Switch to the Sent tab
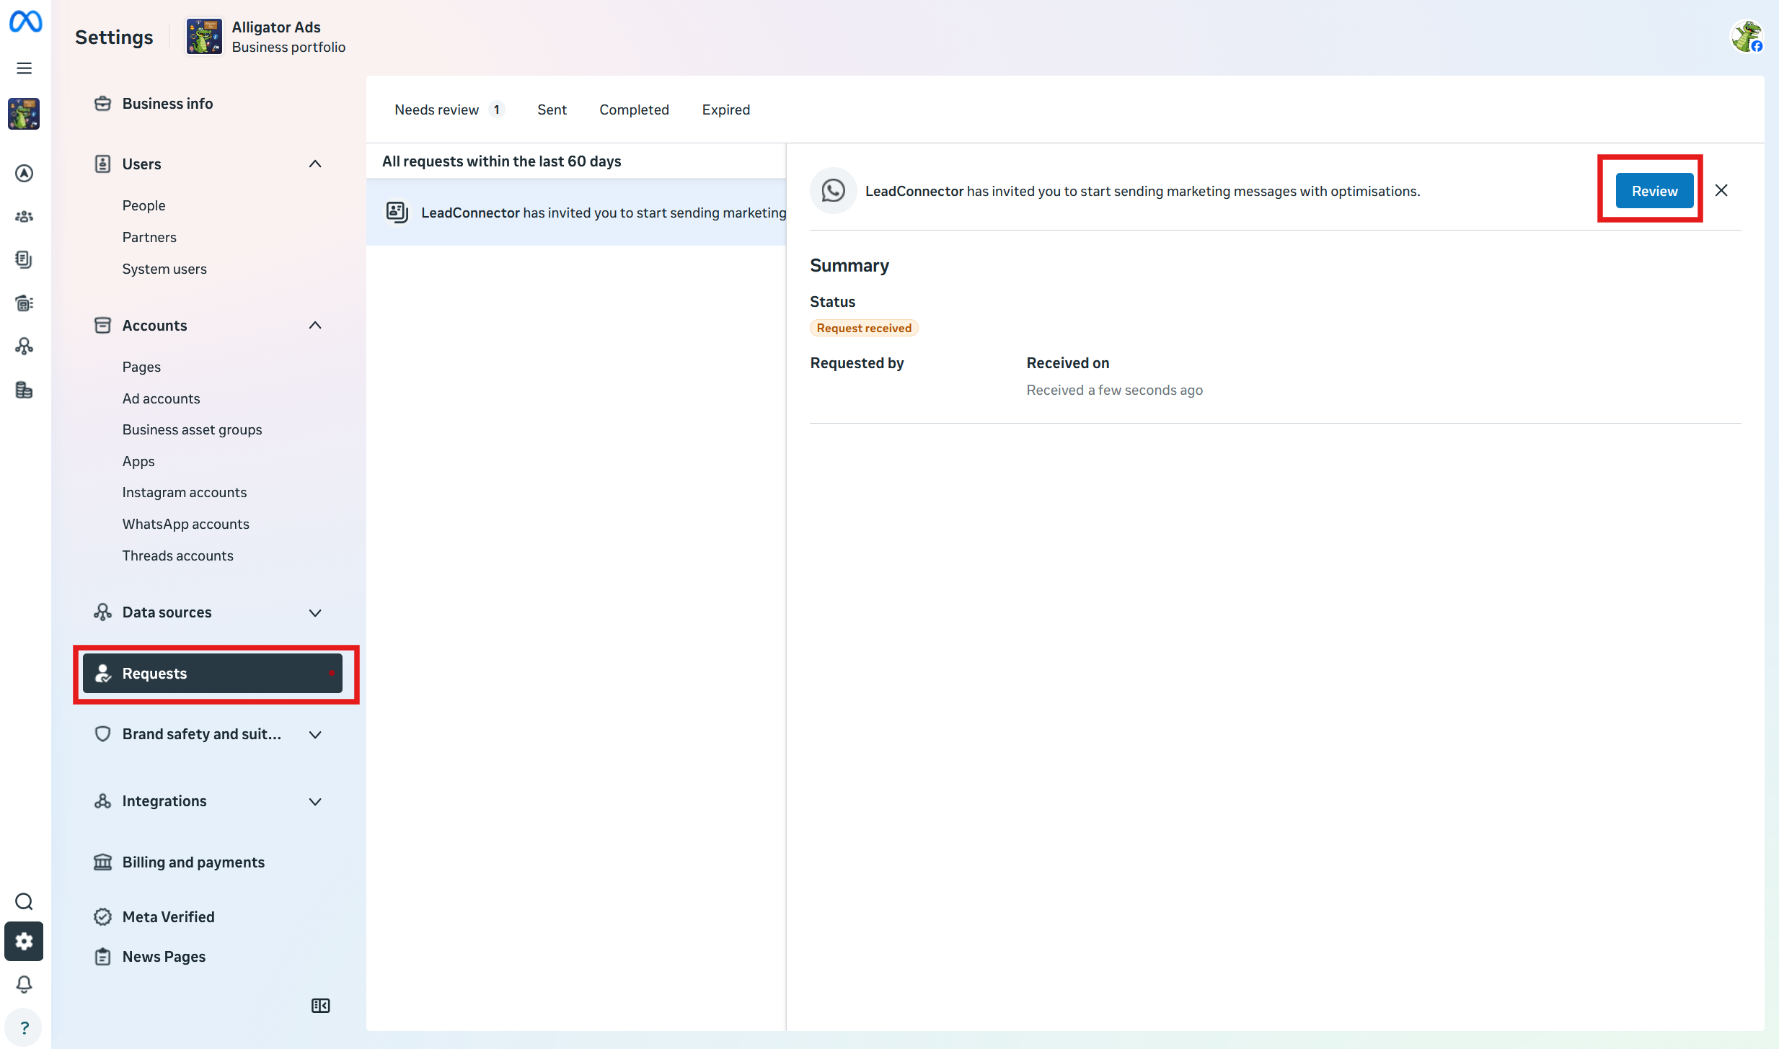 pyautogui.click(x=552, y=110)
